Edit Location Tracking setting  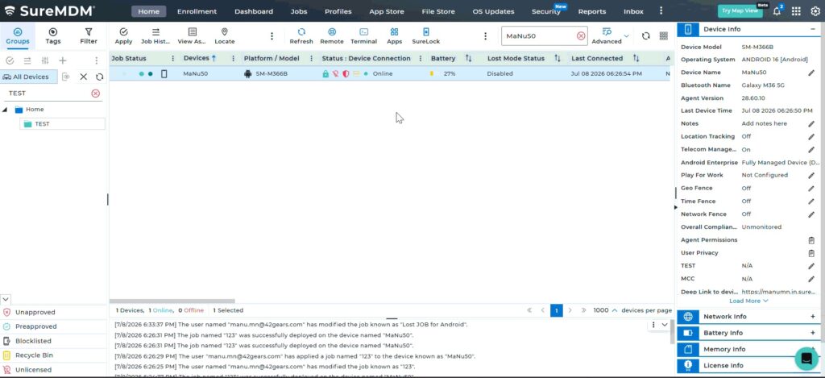tap(811, 137)
